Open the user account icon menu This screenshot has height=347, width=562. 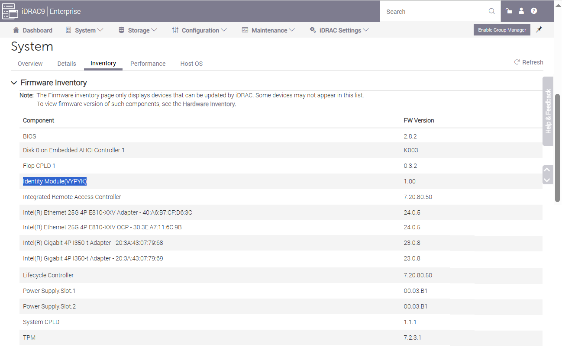521,11
